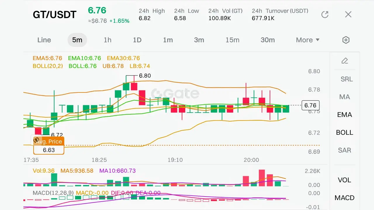The image size is (374, 210).
Task: Pick the 30m interval
Action: point(268,40)
